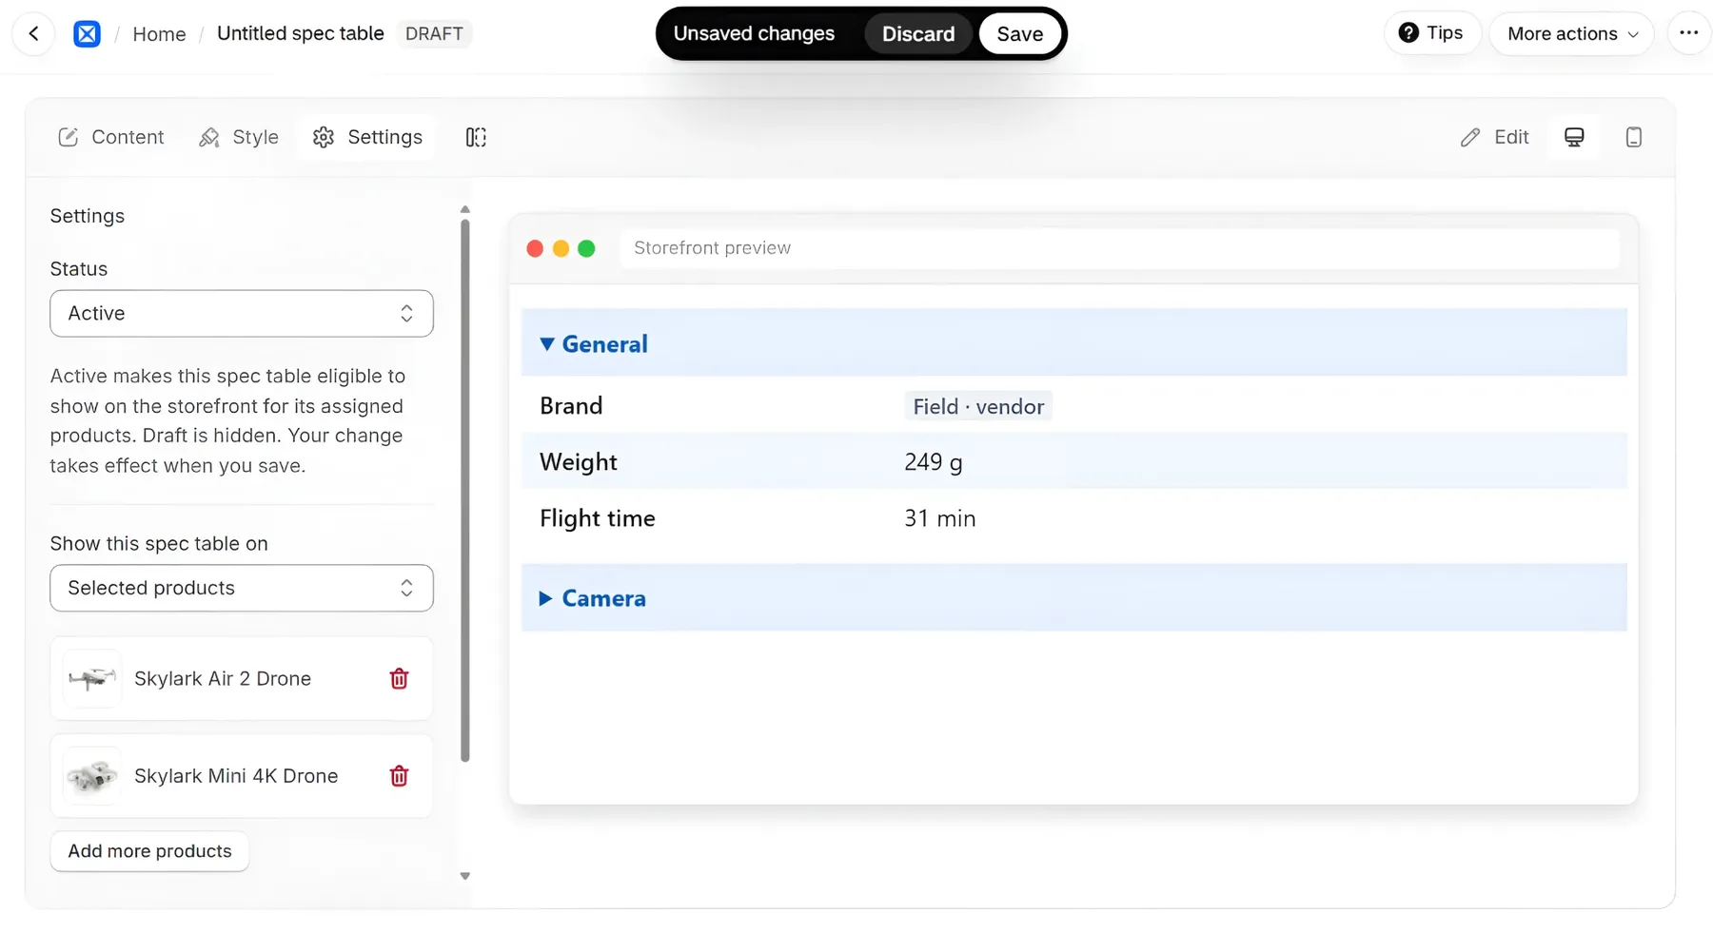Image resolution: width=1713 pixels, height=933 pixels.
Task: Click the red window dot in preview
Action: pos(535,248)
